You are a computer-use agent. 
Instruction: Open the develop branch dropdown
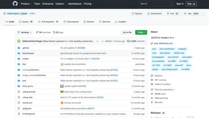click(x=24, y=32)
